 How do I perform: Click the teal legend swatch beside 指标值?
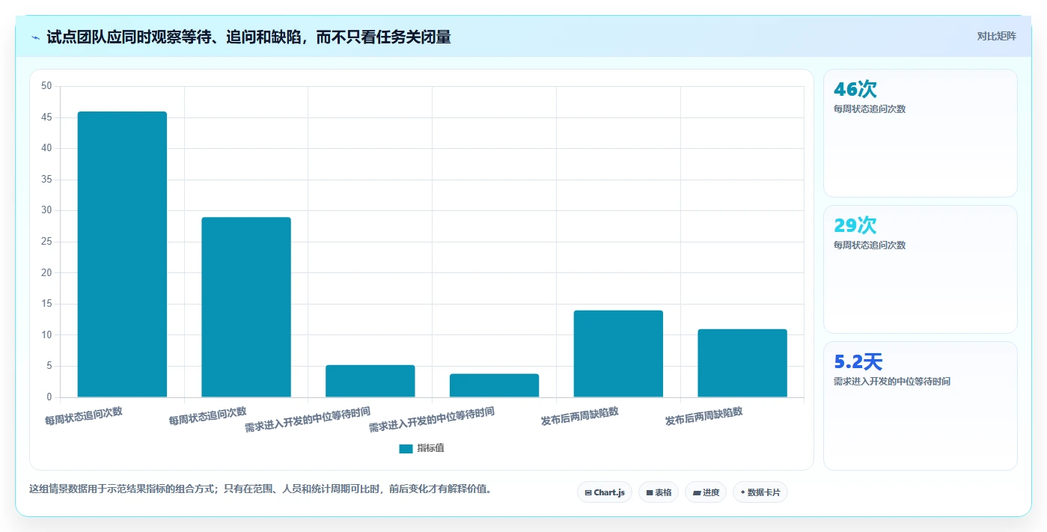[x=406, y=448]
